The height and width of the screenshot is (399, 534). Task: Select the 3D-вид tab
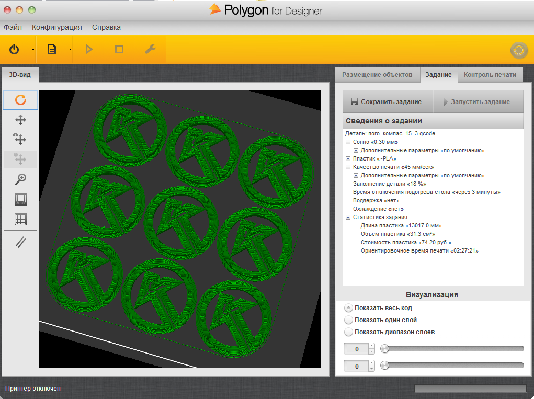coord(20,75)
